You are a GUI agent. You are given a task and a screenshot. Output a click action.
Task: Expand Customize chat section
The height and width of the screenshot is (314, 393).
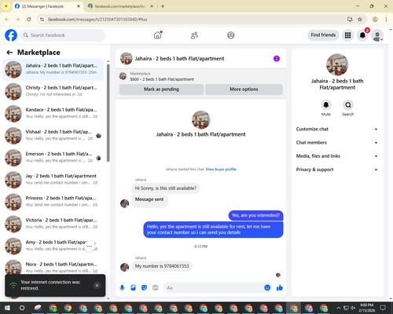click(x=337, y=129)
